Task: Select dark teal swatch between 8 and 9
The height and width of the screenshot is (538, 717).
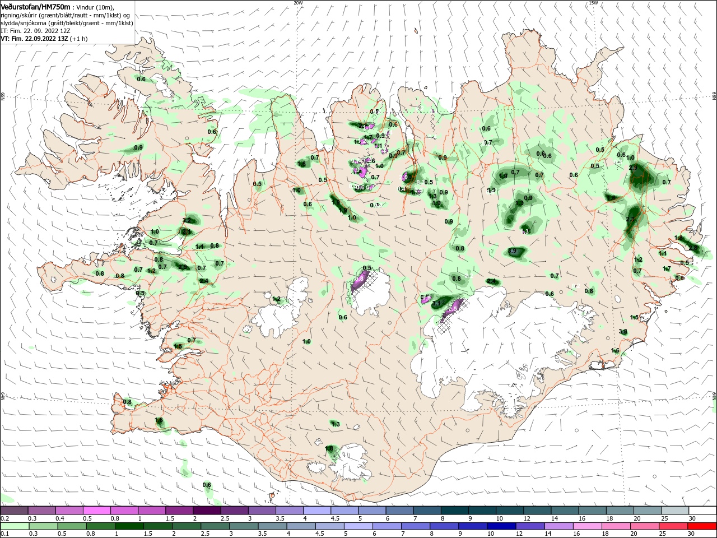Action: coord(454,511)
